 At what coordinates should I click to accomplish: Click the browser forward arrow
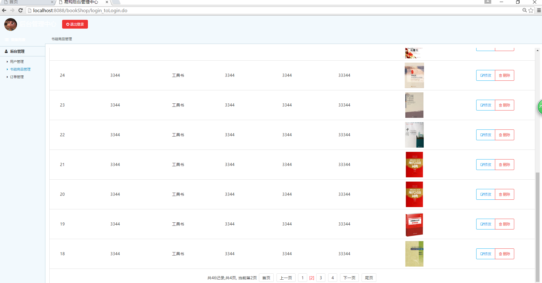click(12, 10)
